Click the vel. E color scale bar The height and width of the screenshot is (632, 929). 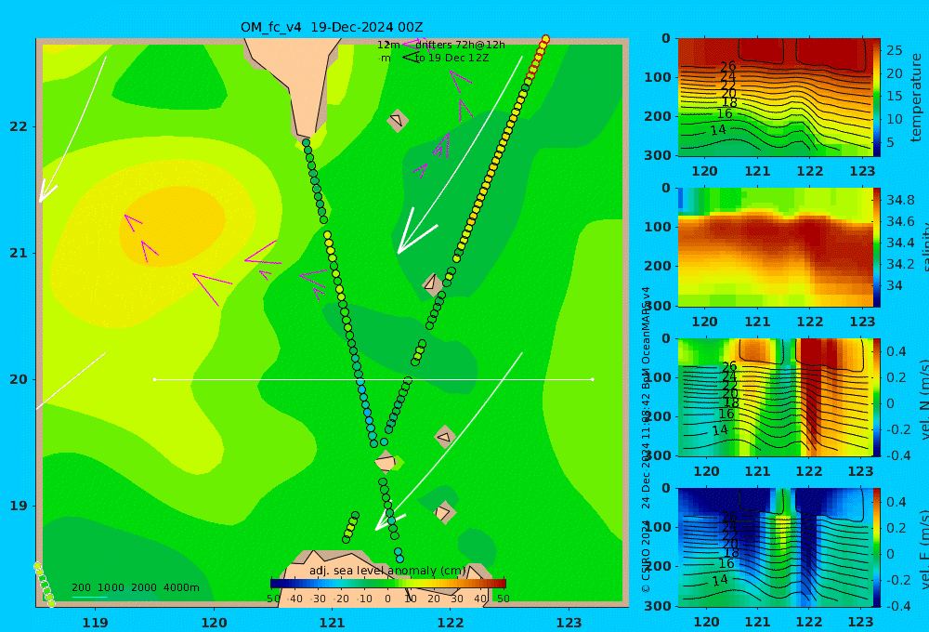tap(877, 547)
